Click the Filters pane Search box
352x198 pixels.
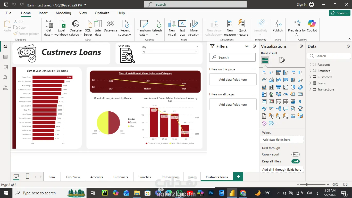(x=232, y=57)
